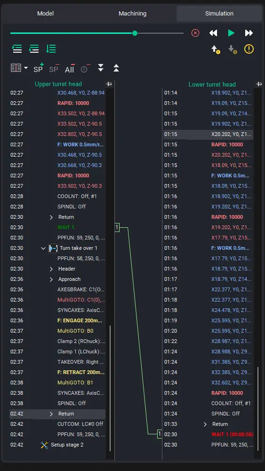Select highlighted X20.202 row at 01:15

[x=208, y=134]
